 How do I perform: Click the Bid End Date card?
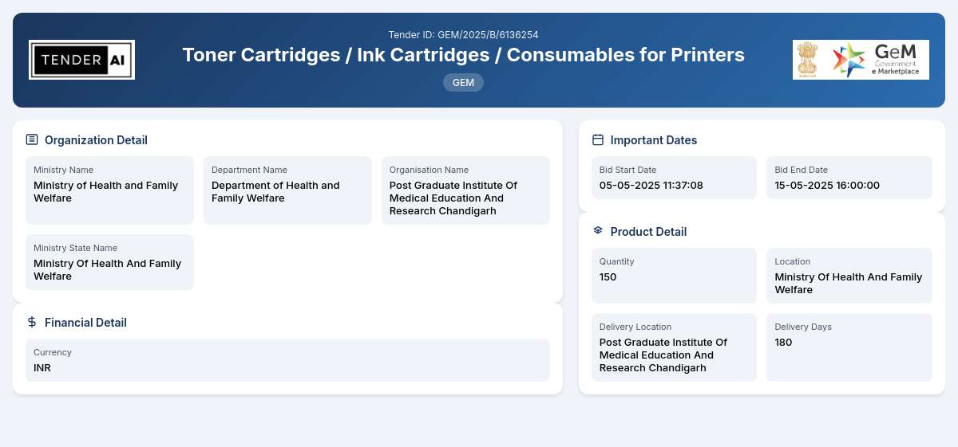pos(849,178)
